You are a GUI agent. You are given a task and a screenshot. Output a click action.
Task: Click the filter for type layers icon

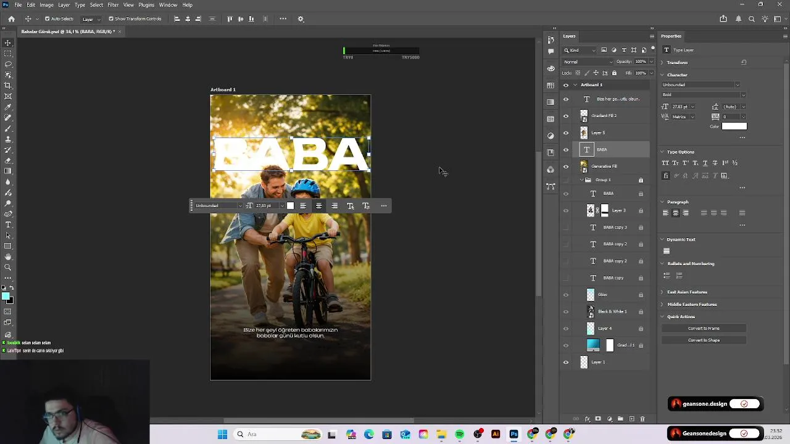[624, 50]
